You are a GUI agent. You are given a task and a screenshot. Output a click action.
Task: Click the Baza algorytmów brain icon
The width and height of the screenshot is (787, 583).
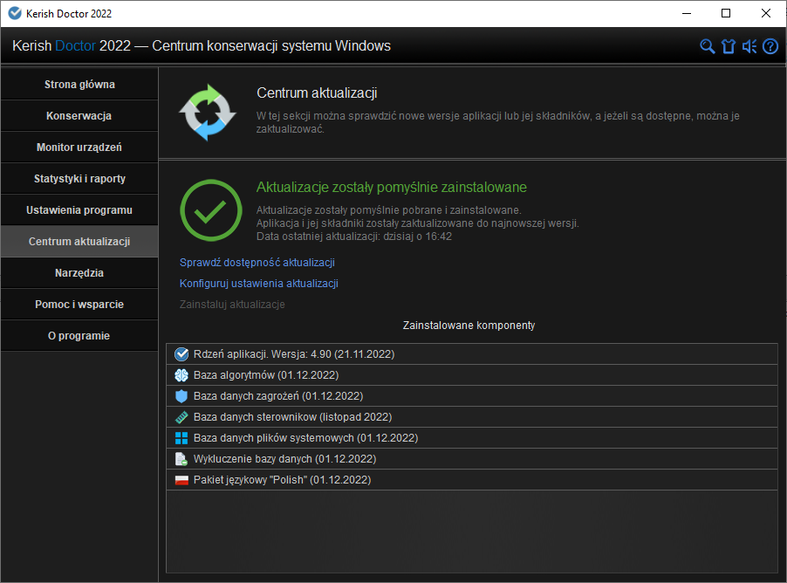tap(181, 375)
